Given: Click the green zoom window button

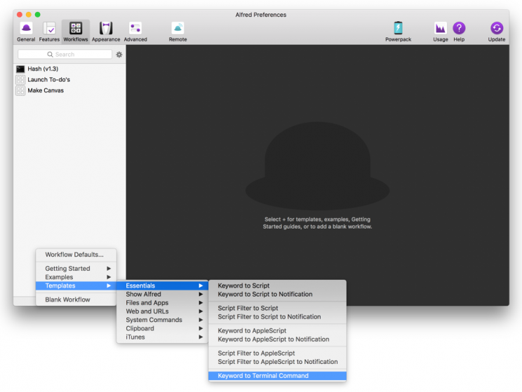Looking at the screenshot, I should 38,15.
